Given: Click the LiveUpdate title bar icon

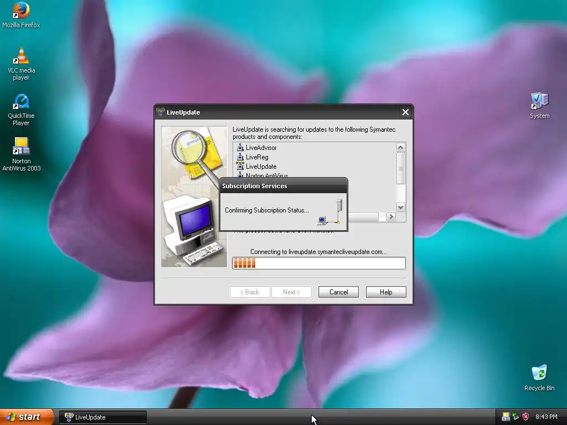Looking at the screenshot, I should (x=160, y=112).
